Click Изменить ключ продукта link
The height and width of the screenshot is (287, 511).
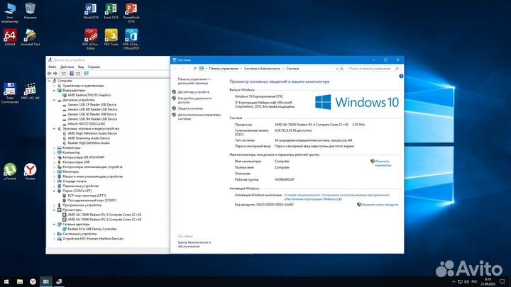click(380, 205)
